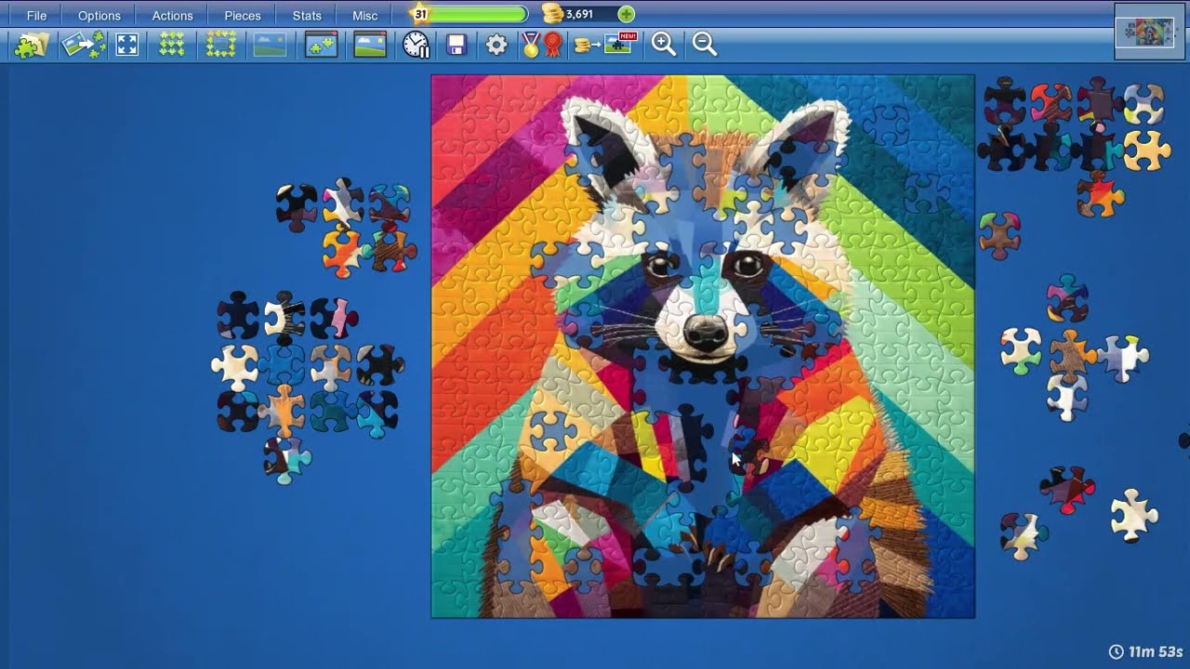Click the create puzzle from image icon
The width and height of the screenshot is (1190, 669).
pyautogui.click(x=83, y=45)
